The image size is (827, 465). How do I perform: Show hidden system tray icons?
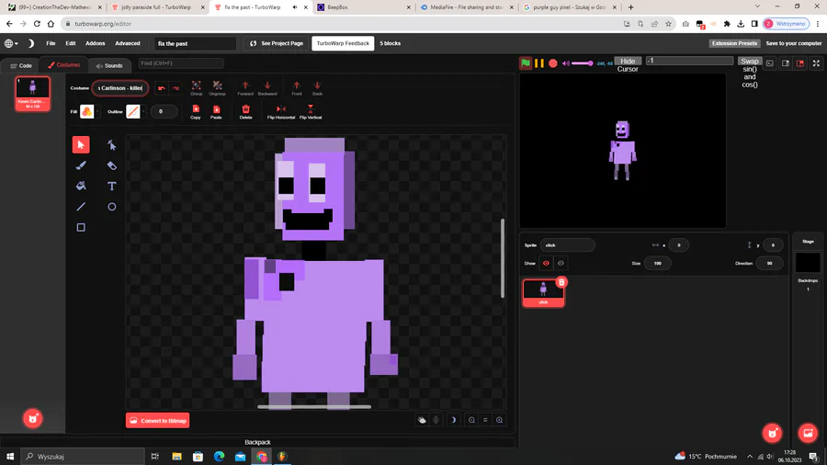tap(750, 457)
